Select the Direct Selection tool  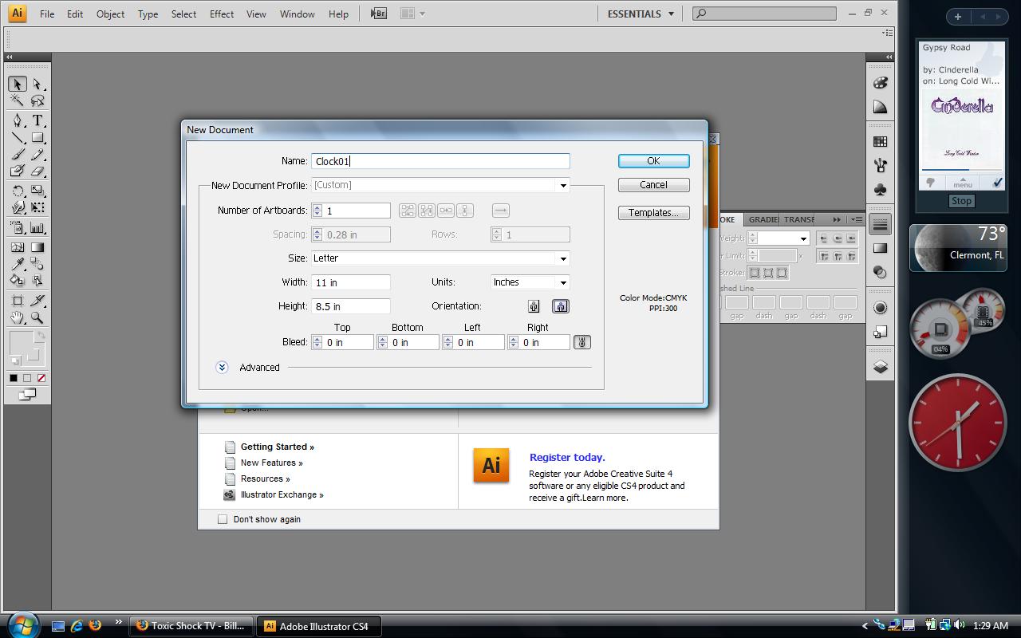[x=37, y=84]
